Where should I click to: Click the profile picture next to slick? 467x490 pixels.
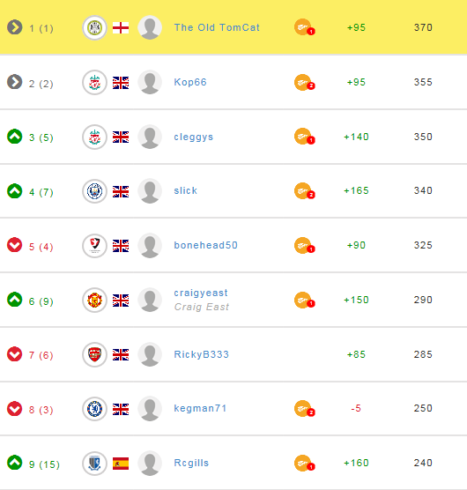[150, 191]
